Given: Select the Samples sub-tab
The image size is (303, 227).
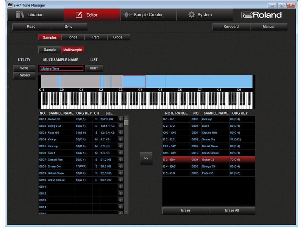Looking at the screenshot, I should click(50, 37).
